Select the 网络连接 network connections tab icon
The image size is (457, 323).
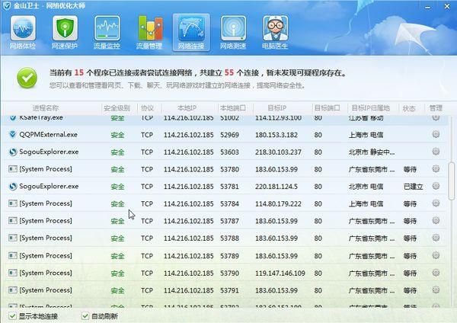[x=191, y=32]
